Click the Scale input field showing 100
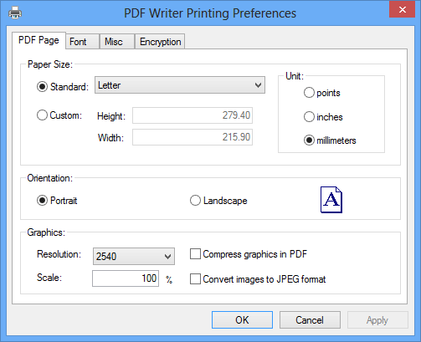Screen dimensions: 421x342 pos(126,278)
